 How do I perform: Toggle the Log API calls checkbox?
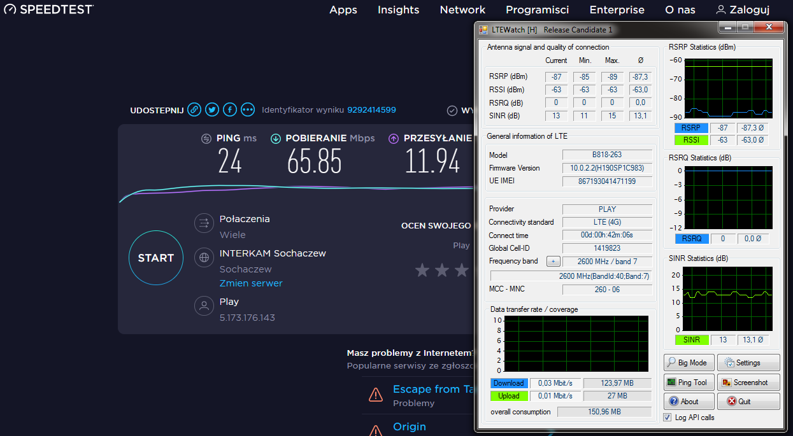click(668, 418)
